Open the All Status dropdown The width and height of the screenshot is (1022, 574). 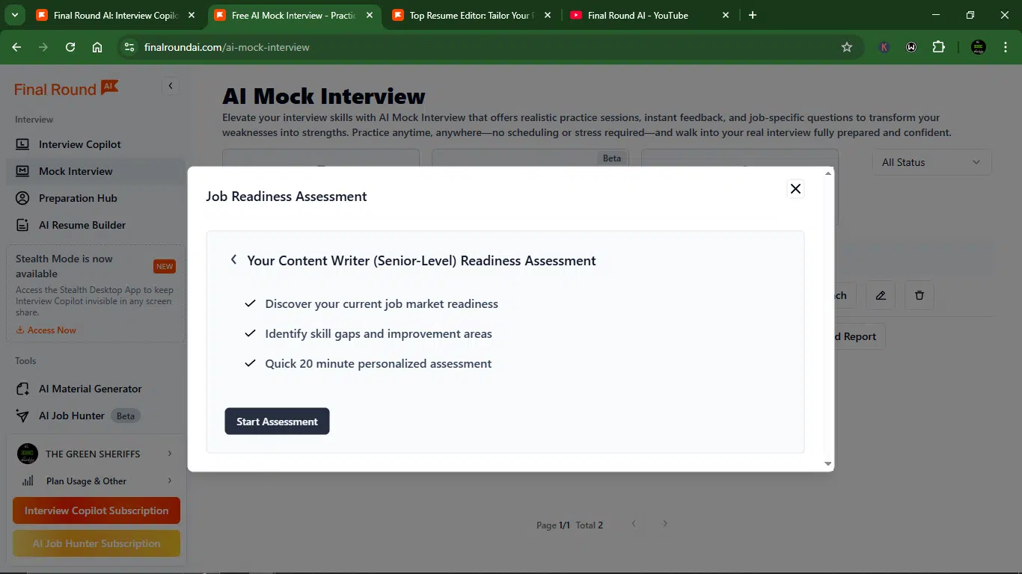931,162
